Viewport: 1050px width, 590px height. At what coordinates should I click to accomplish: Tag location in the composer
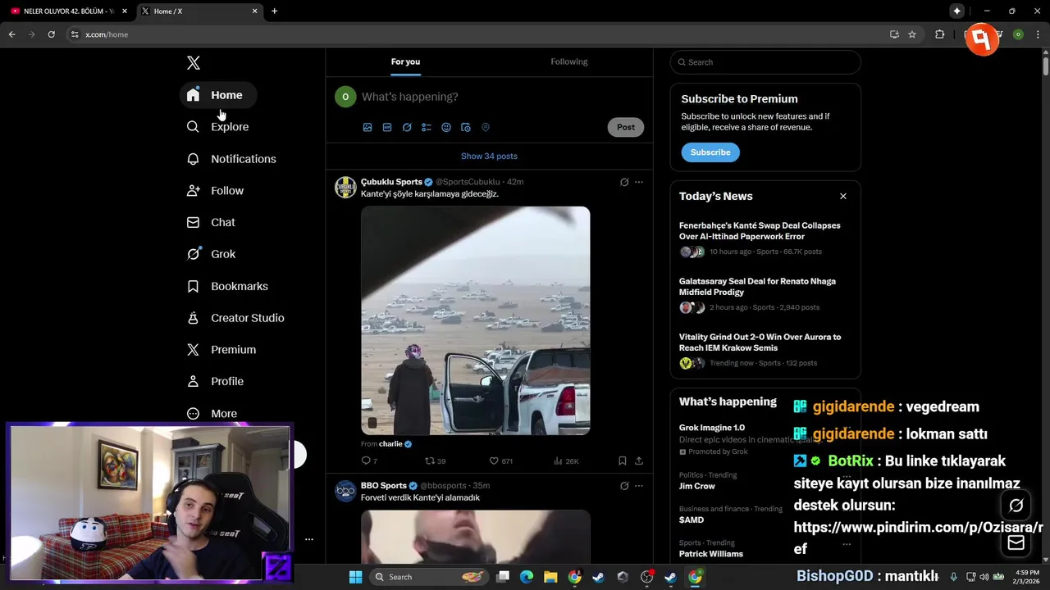tap(486, 127)
